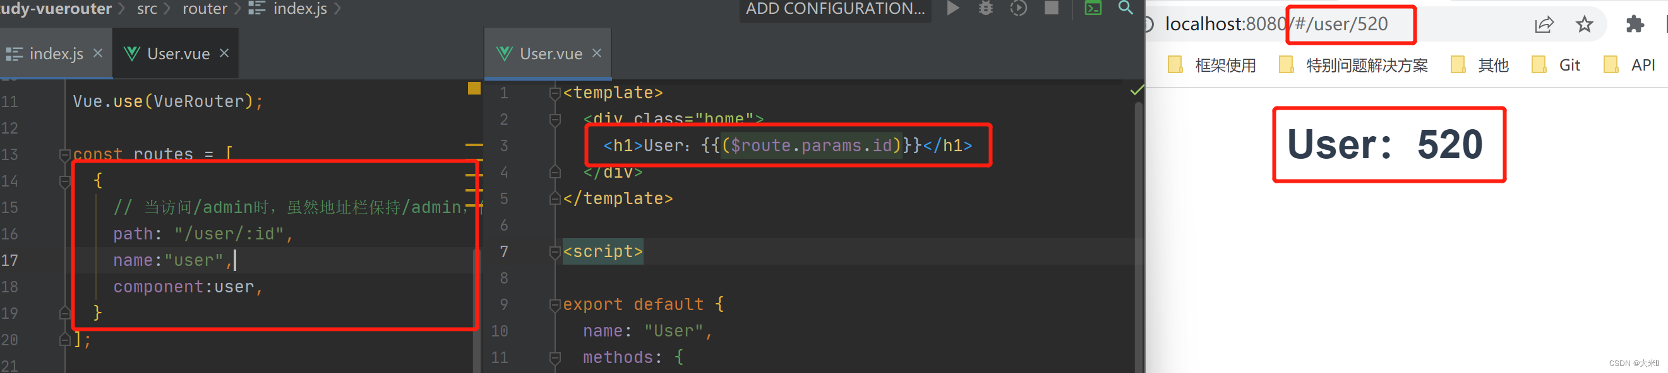
Task: Click the Run with Coverage icon
Action: [x=1019, y=8]
